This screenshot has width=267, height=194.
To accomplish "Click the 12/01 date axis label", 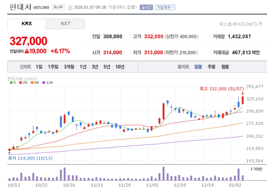I will (152, 185).
